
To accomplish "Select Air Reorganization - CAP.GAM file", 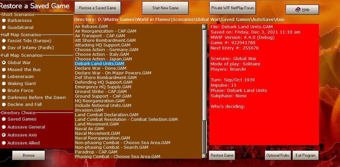I will coord(106,31).
